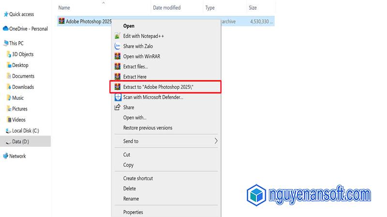Select Local Disk (C:) label
Screen dimensions: 387x217
[x=26, y=131]
